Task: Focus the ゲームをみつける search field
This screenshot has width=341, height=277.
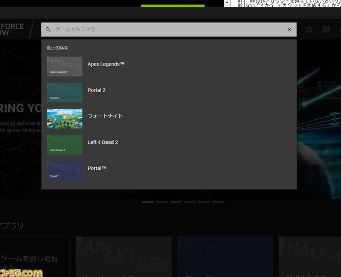Action: 168,29
